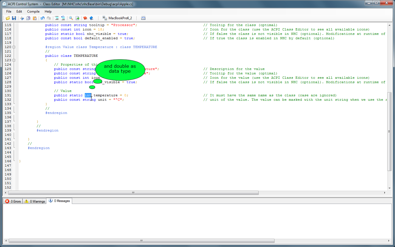Open the Help menu
The height and width of the screenshot is (247, 395).
pos(48,12)
